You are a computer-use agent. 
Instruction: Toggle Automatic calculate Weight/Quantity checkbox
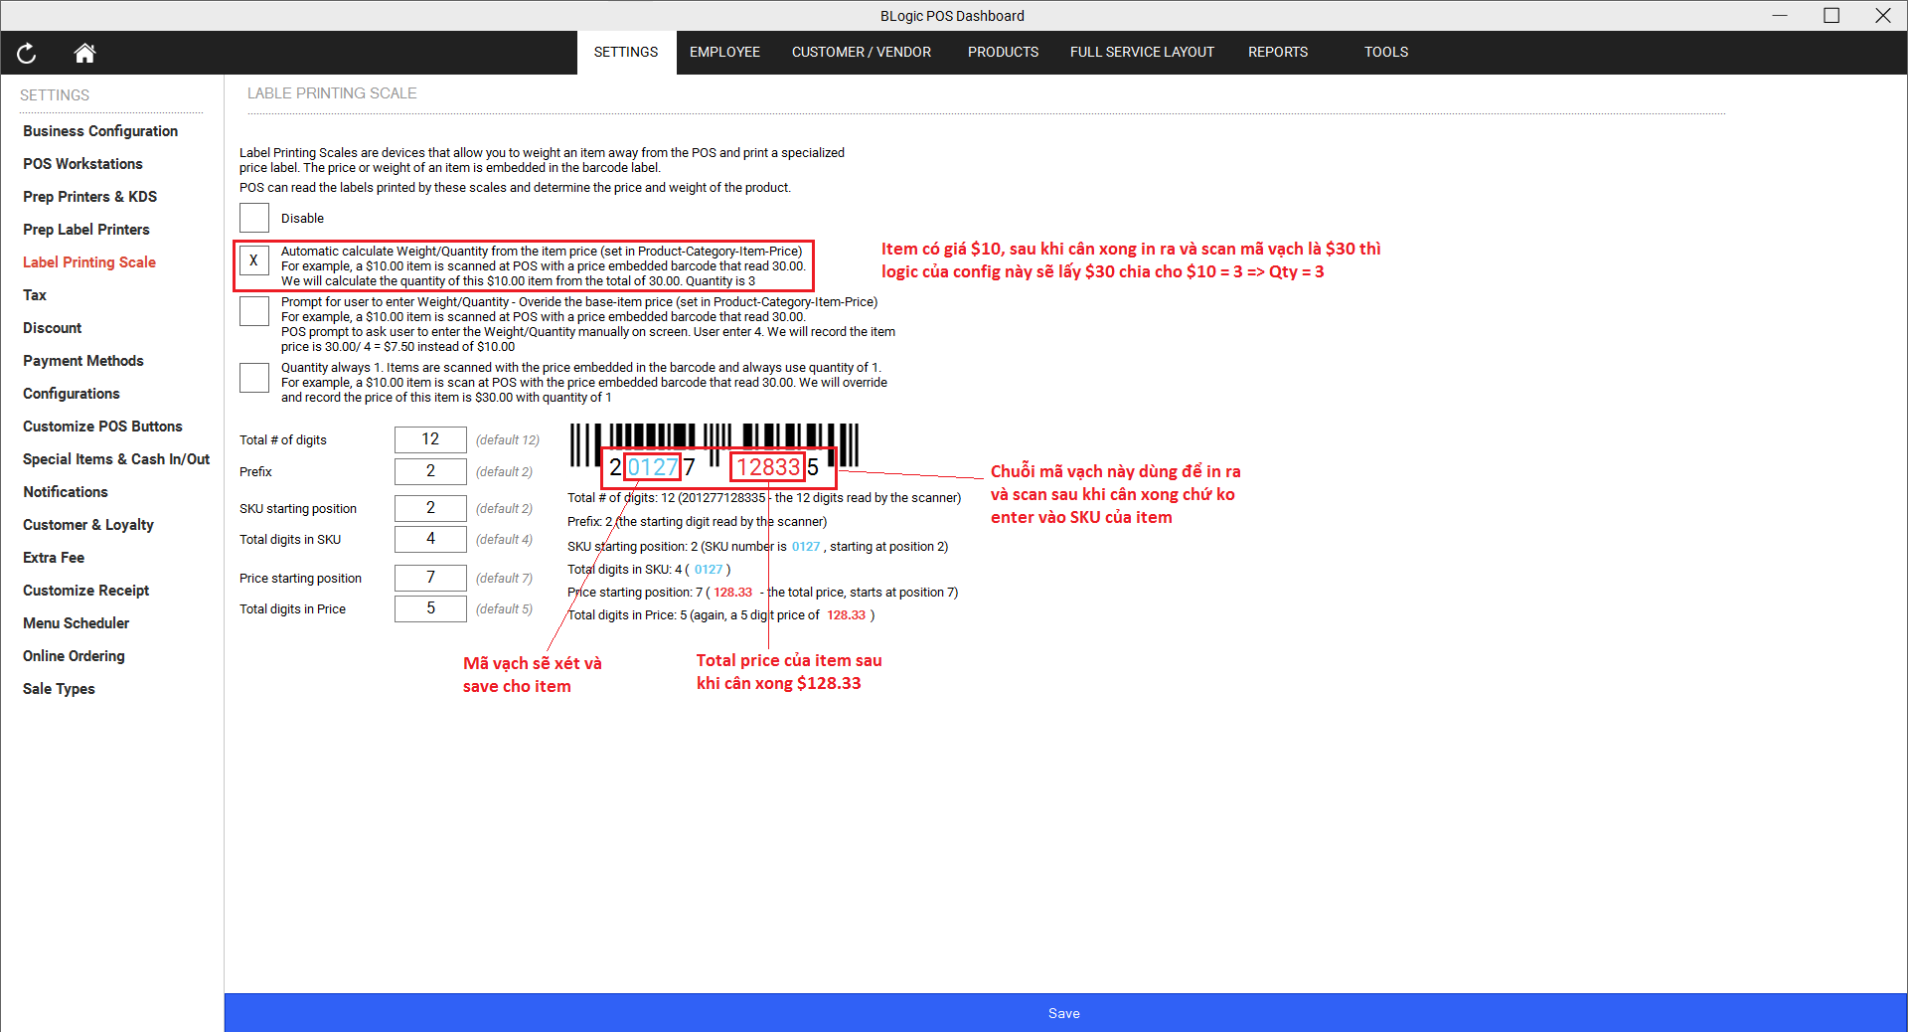(254, 260)
